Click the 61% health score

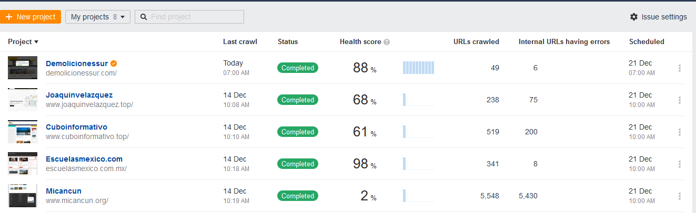[x=365, y=132]
